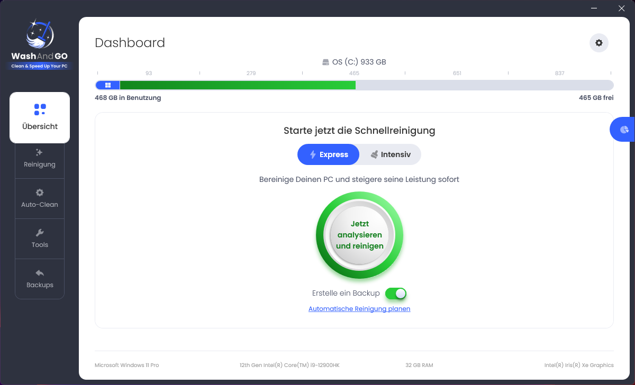Image resolution: width=635 pixels, height=385 pixels.
Task: Click the gray free-space bar section
Action: 484,85
